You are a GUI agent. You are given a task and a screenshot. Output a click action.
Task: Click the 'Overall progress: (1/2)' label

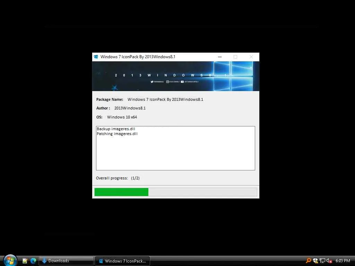[118, 178]
